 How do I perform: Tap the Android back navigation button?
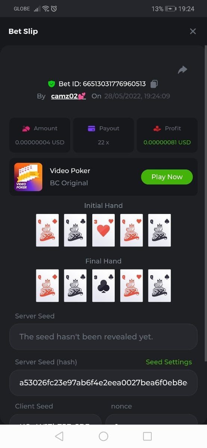click(x=59, y=436)
